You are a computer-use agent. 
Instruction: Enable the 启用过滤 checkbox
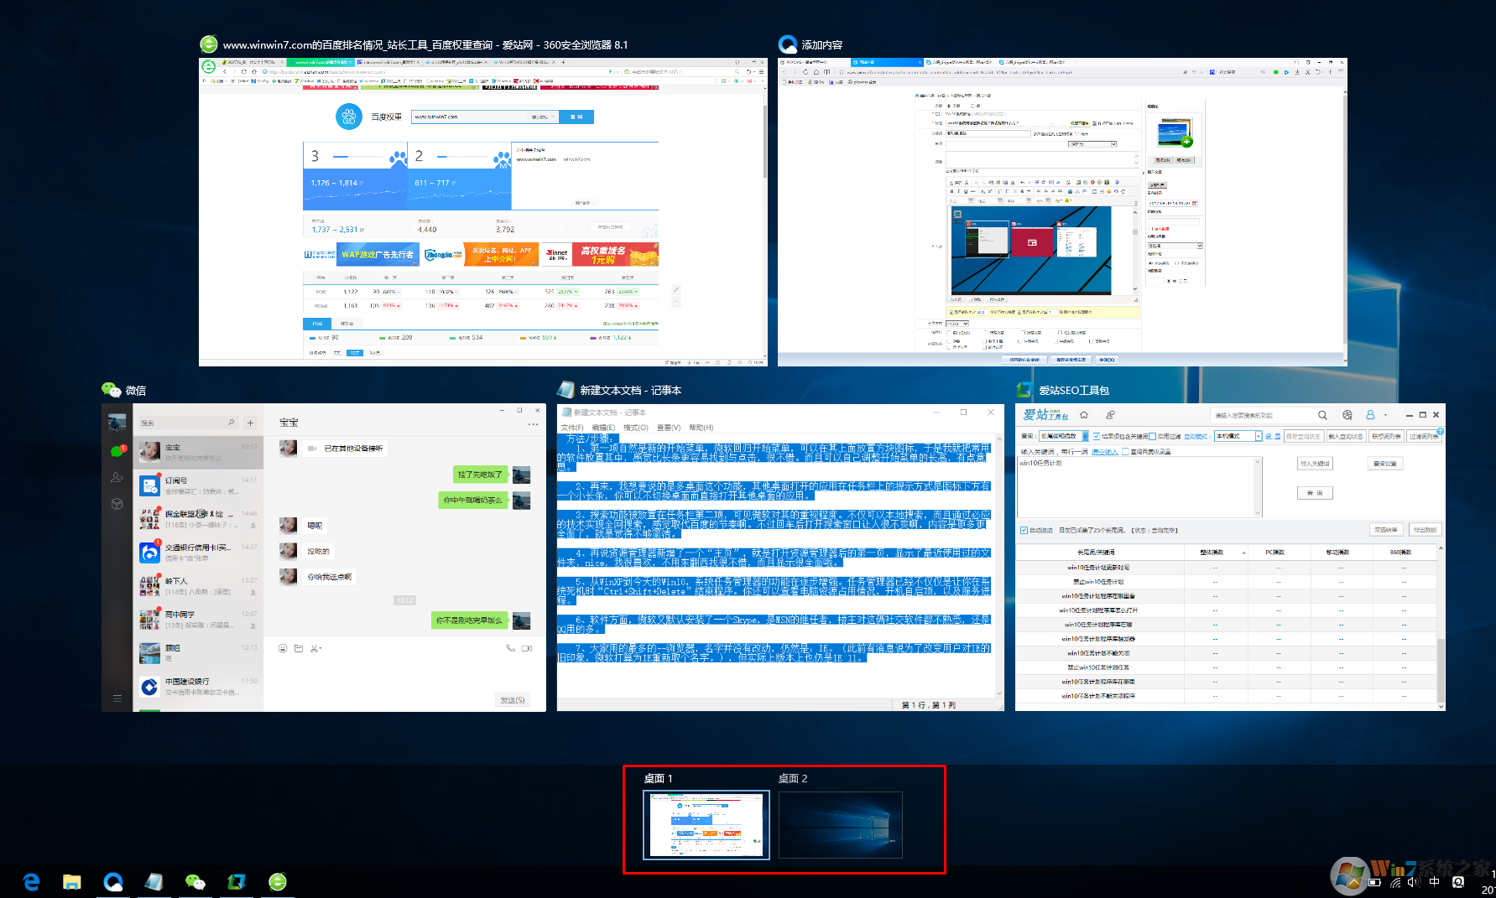[x=1152, y=436]
